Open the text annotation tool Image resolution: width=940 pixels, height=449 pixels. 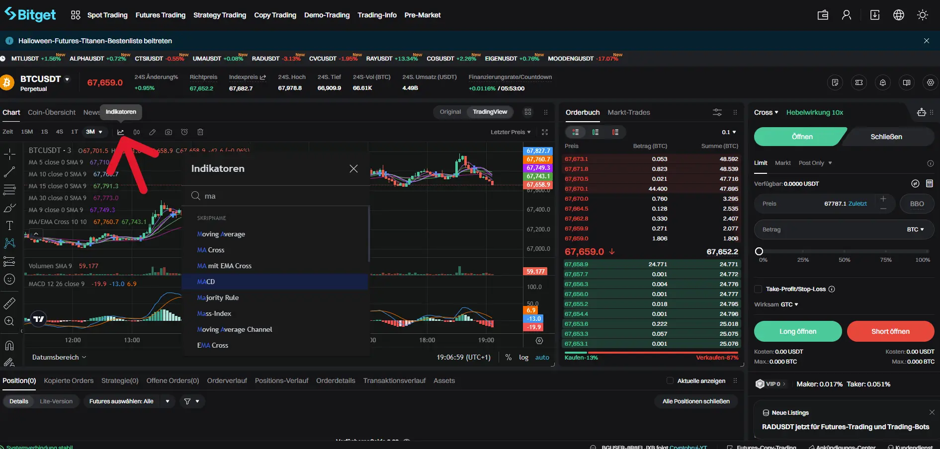(x=9, y=225)
